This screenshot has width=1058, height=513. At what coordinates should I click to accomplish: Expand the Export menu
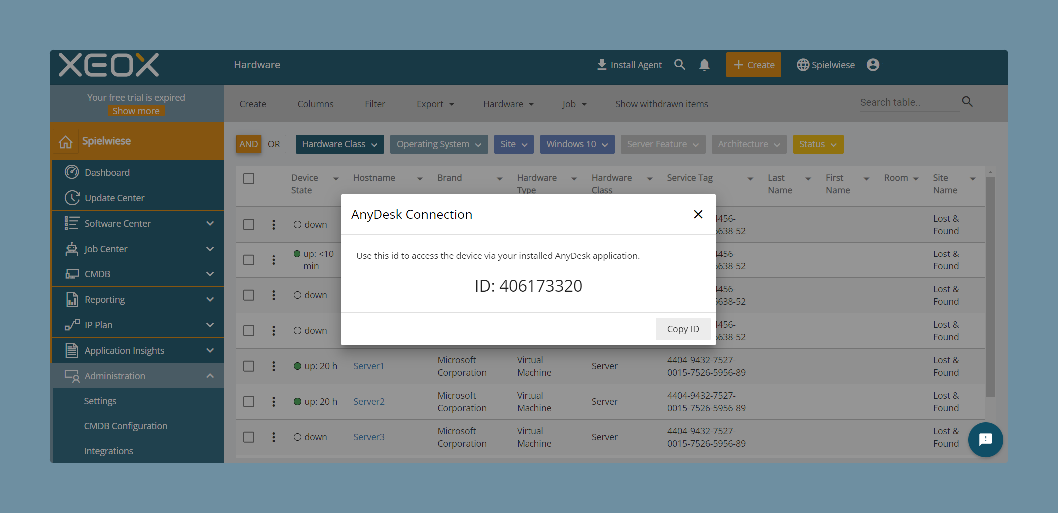tap(435, 104)
